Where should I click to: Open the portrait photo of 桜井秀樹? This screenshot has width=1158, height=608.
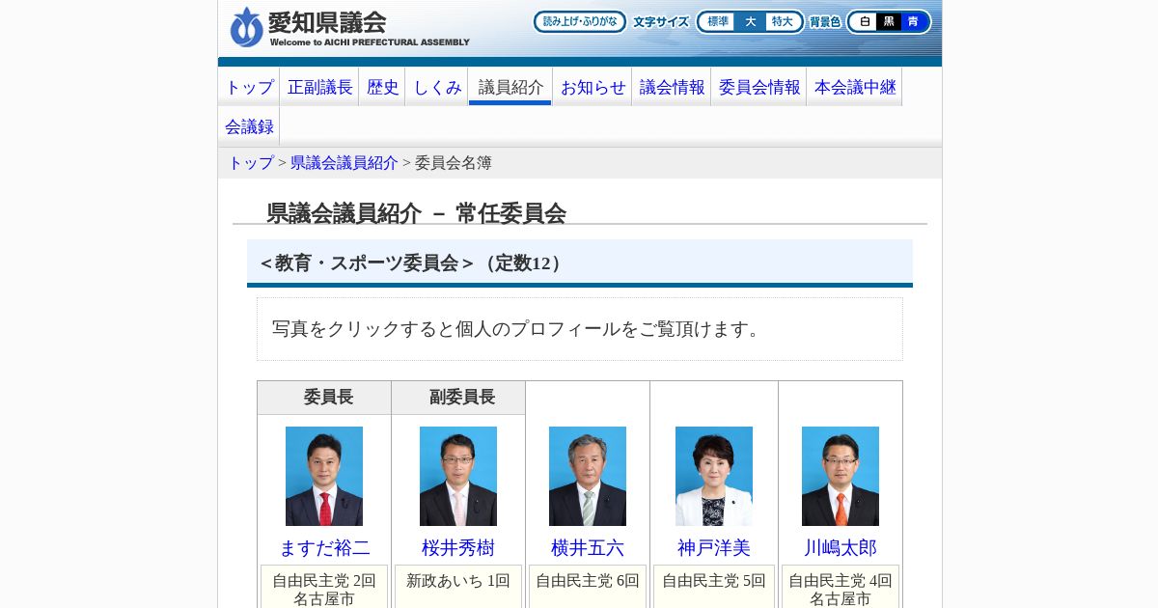[458, 476]
